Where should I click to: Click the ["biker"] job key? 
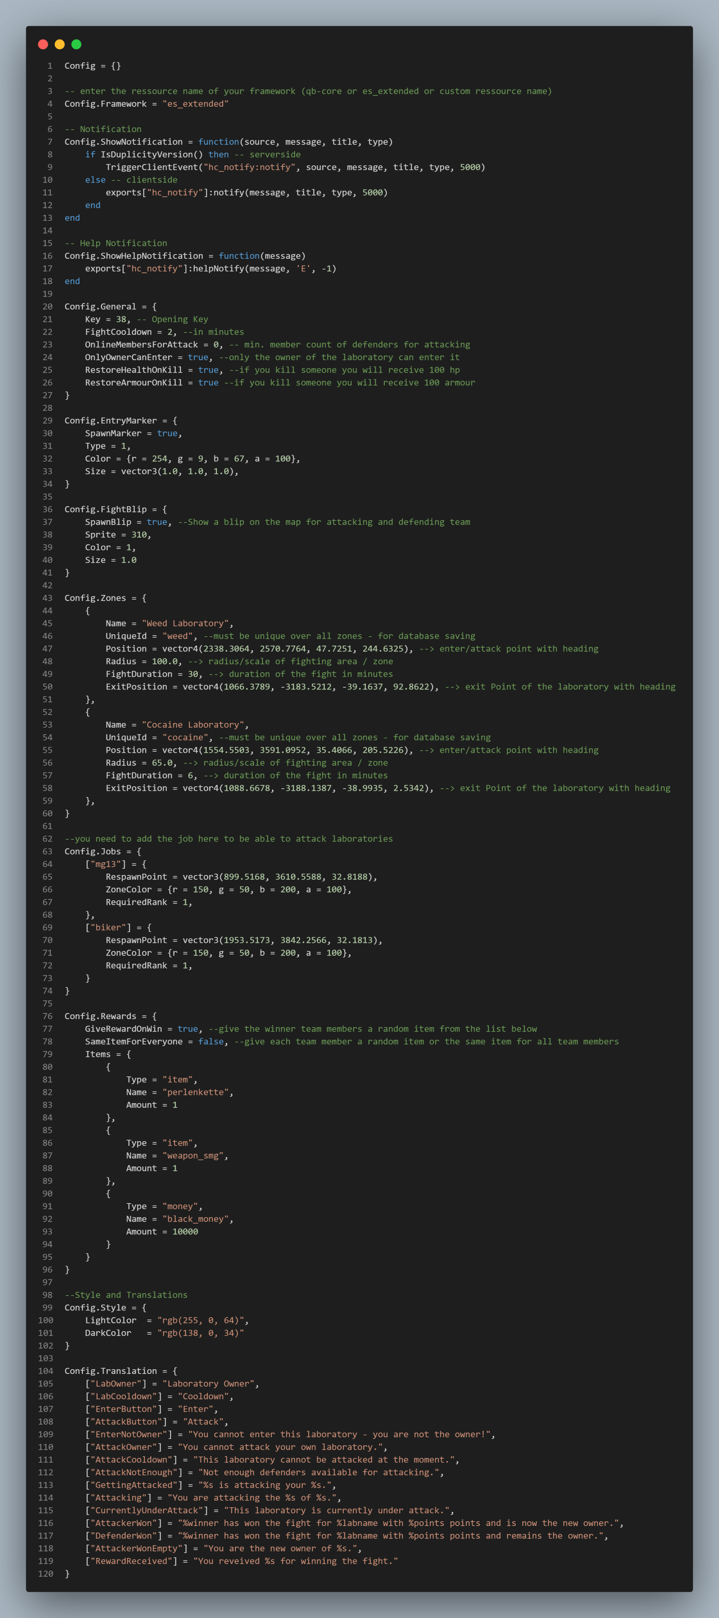pos(108,927)
